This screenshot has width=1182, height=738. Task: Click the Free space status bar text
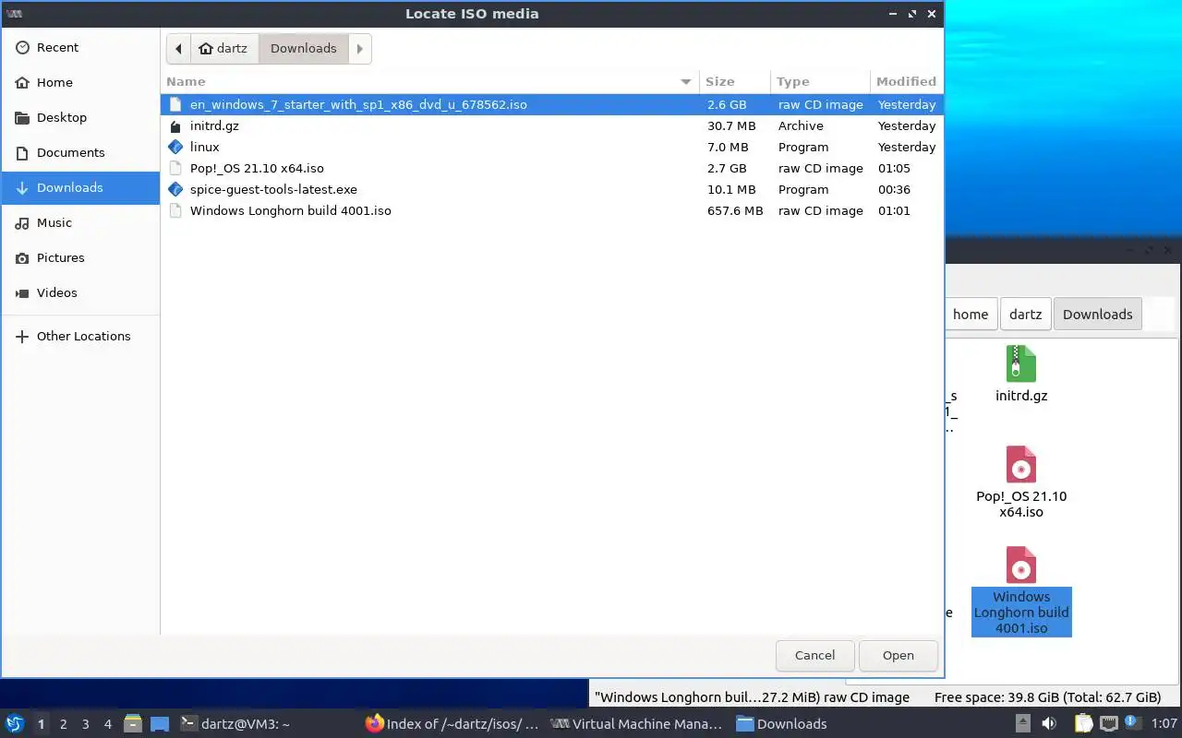coord(1047,697)
